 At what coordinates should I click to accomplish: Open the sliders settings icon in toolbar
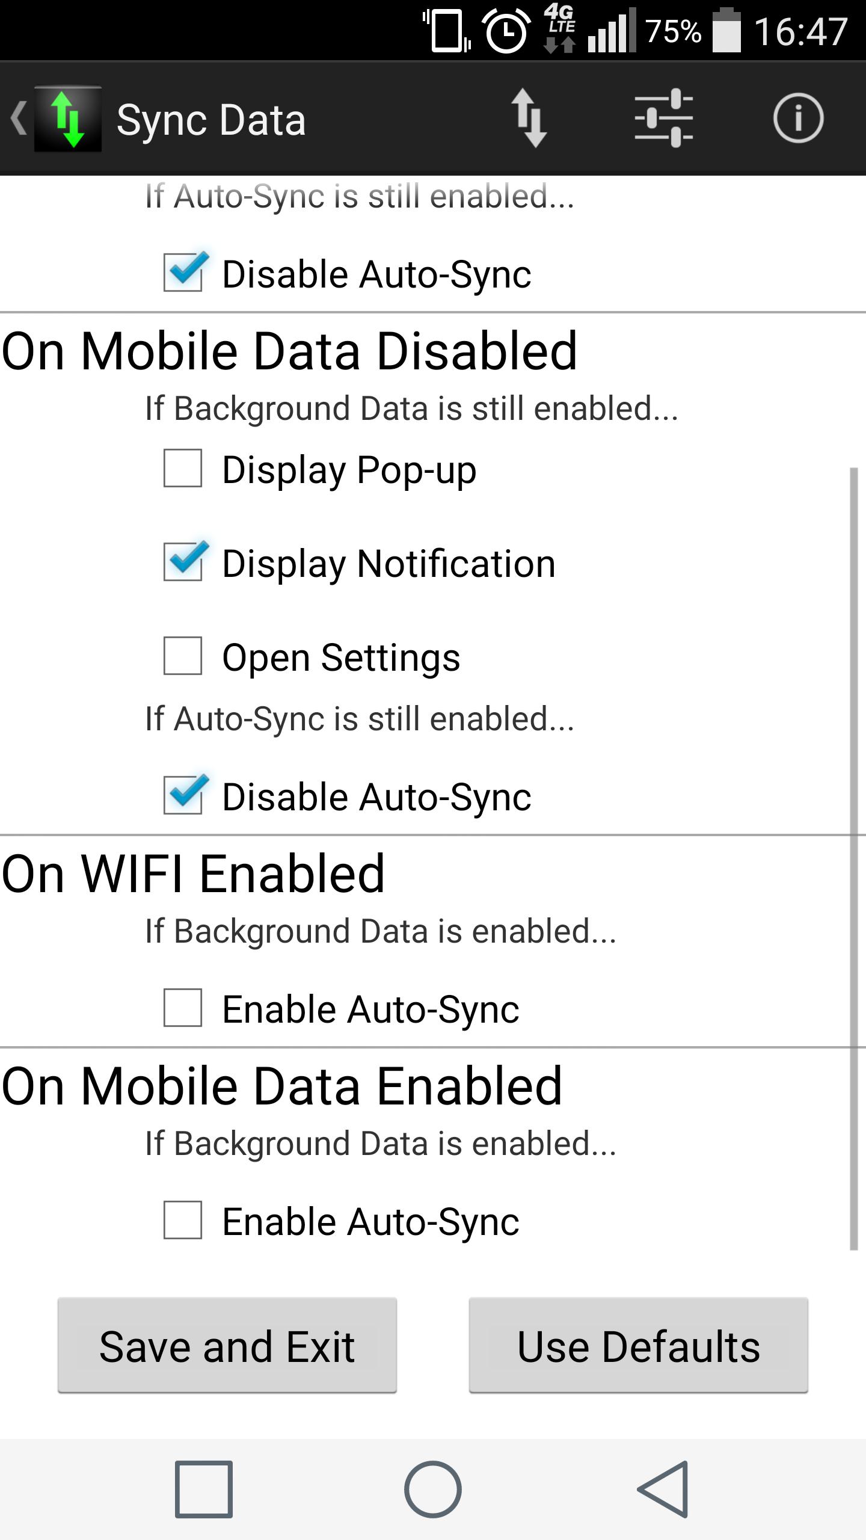pyautogui.click(x=664, y=118)
